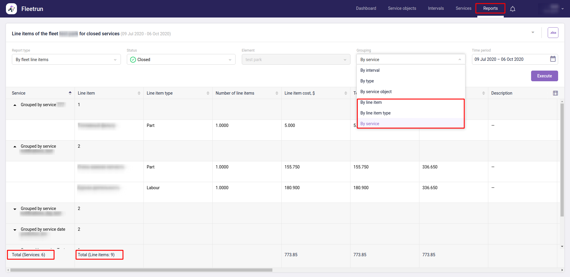Collapse the first Grouped by service row

point(15,105)
